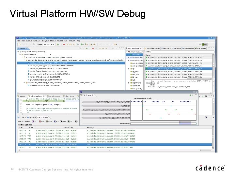Click the Name column header in signals list

click(x=148, y=55)
